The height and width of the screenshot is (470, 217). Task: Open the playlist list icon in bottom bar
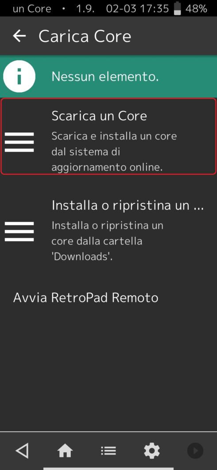(x=108, y=451)
